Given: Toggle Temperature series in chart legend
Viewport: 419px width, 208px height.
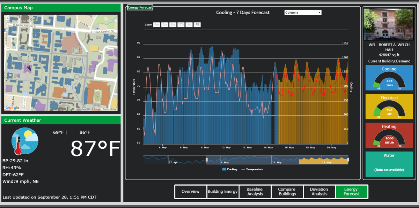Looking at the screenshot, I should pos(252,169).
